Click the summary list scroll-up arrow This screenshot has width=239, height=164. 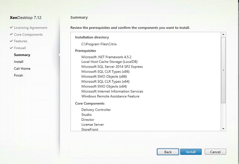(x=223, y=34)
